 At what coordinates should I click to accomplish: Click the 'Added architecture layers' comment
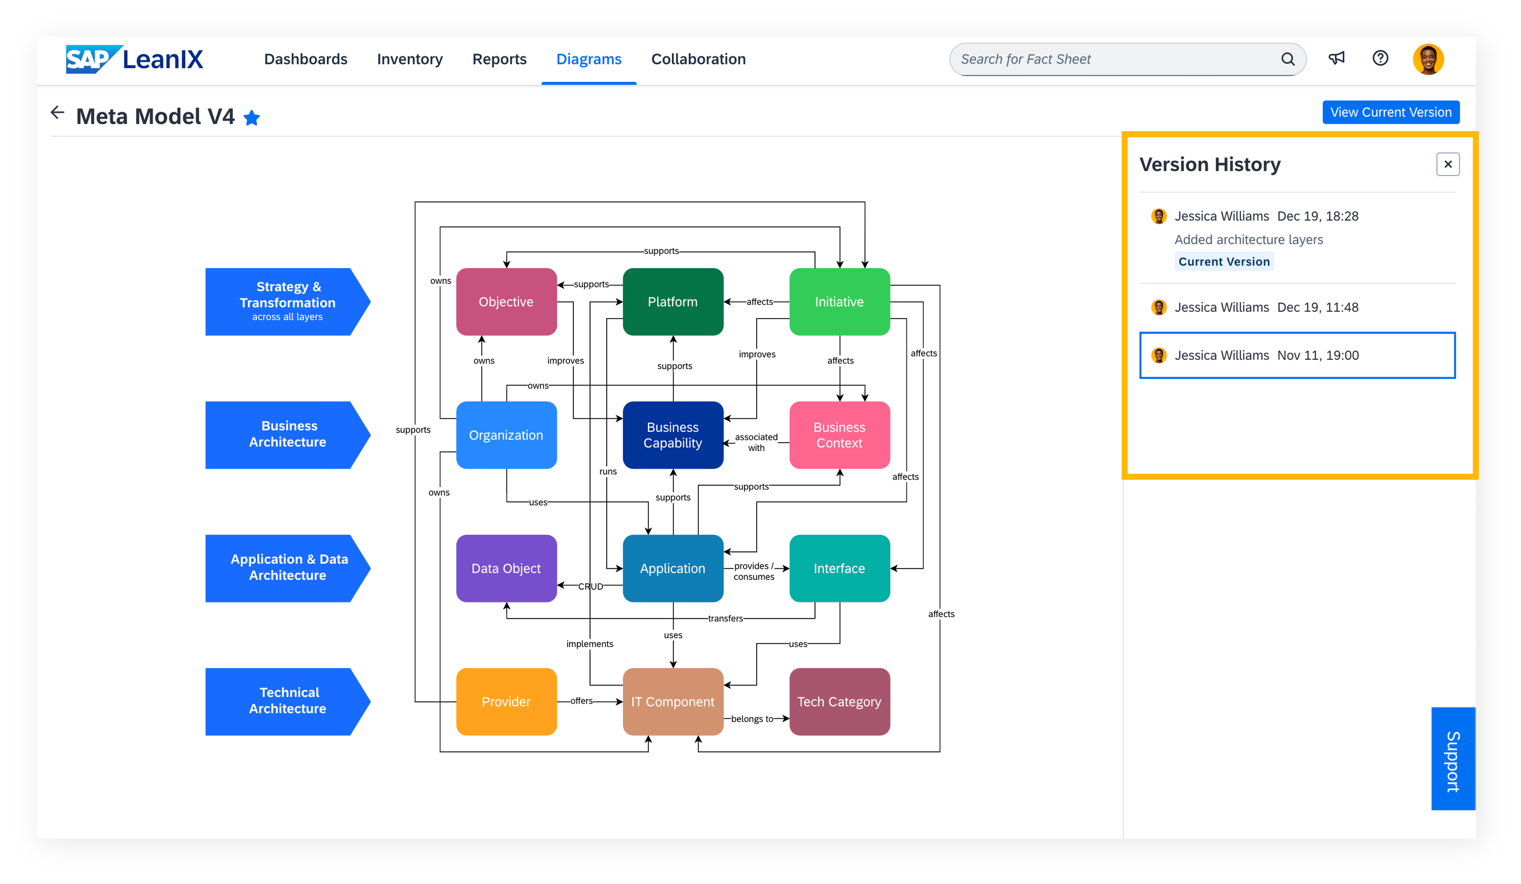pos(1248,239)
